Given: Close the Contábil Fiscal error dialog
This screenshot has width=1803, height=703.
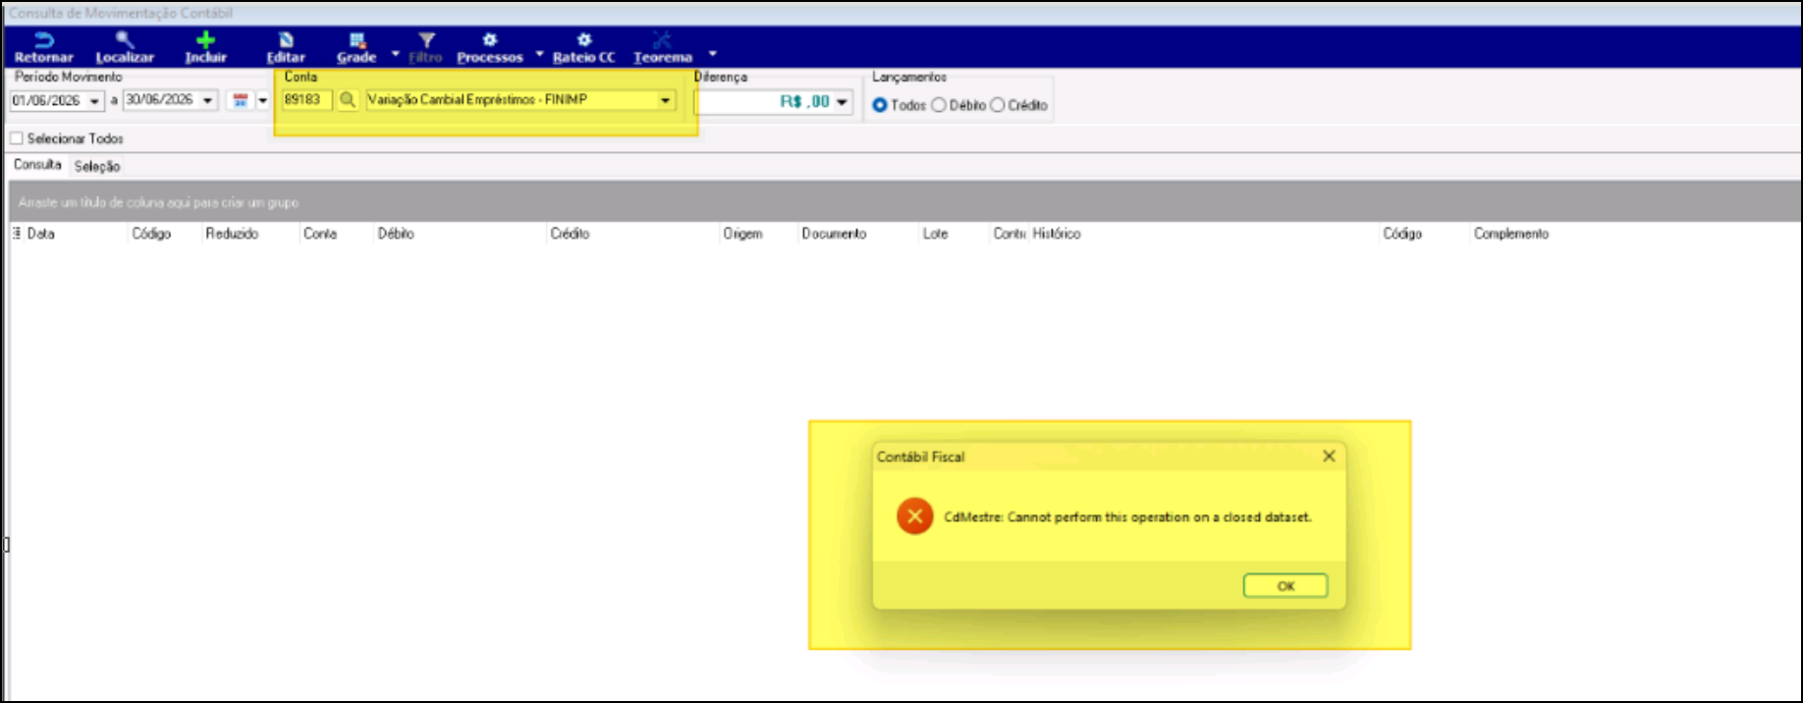Looking at the screenshot, I should click(x=1329, y=456).
